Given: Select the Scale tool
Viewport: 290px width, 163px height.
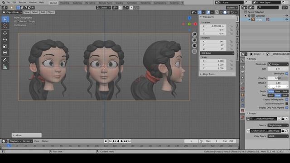Looking at the screenshot, I should [5, 46].
